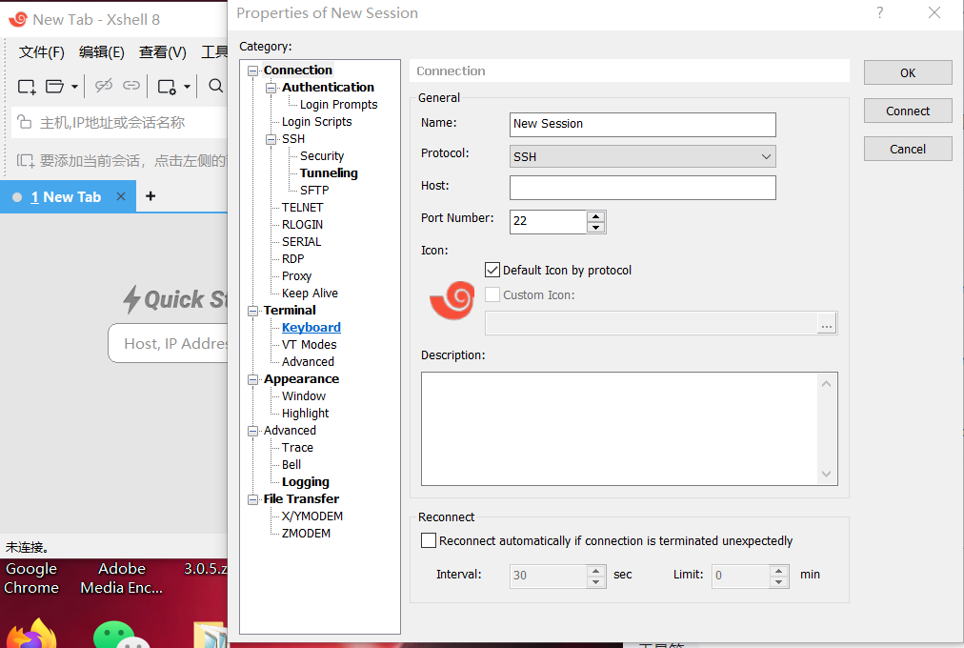Screen dimensions: 964x648
Task: Increase Port Number with up spinner arrow
Action: (x=596, y=216)
